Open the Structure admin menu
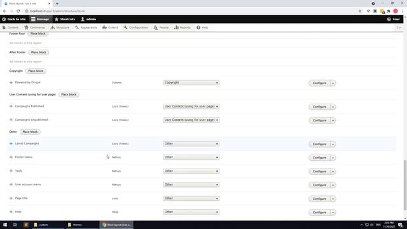Image resolution: width=407 pixels, height=229 pixels. click(60, 27)
